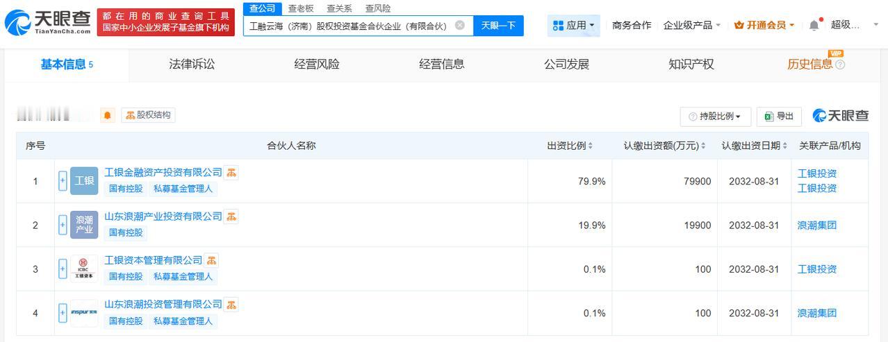Open the notification bell

(x=814, y=25)
